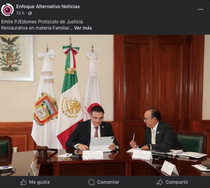The image size is (210, 188).
Task: Open the three-dot post options menu
Action: [201, 9]
